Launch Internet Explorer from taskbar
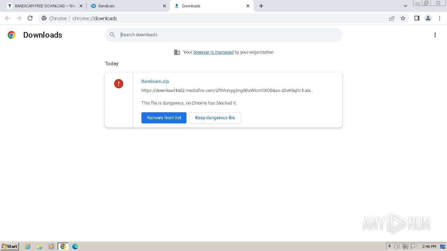Viewport: 447px width, 251px height. (x=28, y=246)
